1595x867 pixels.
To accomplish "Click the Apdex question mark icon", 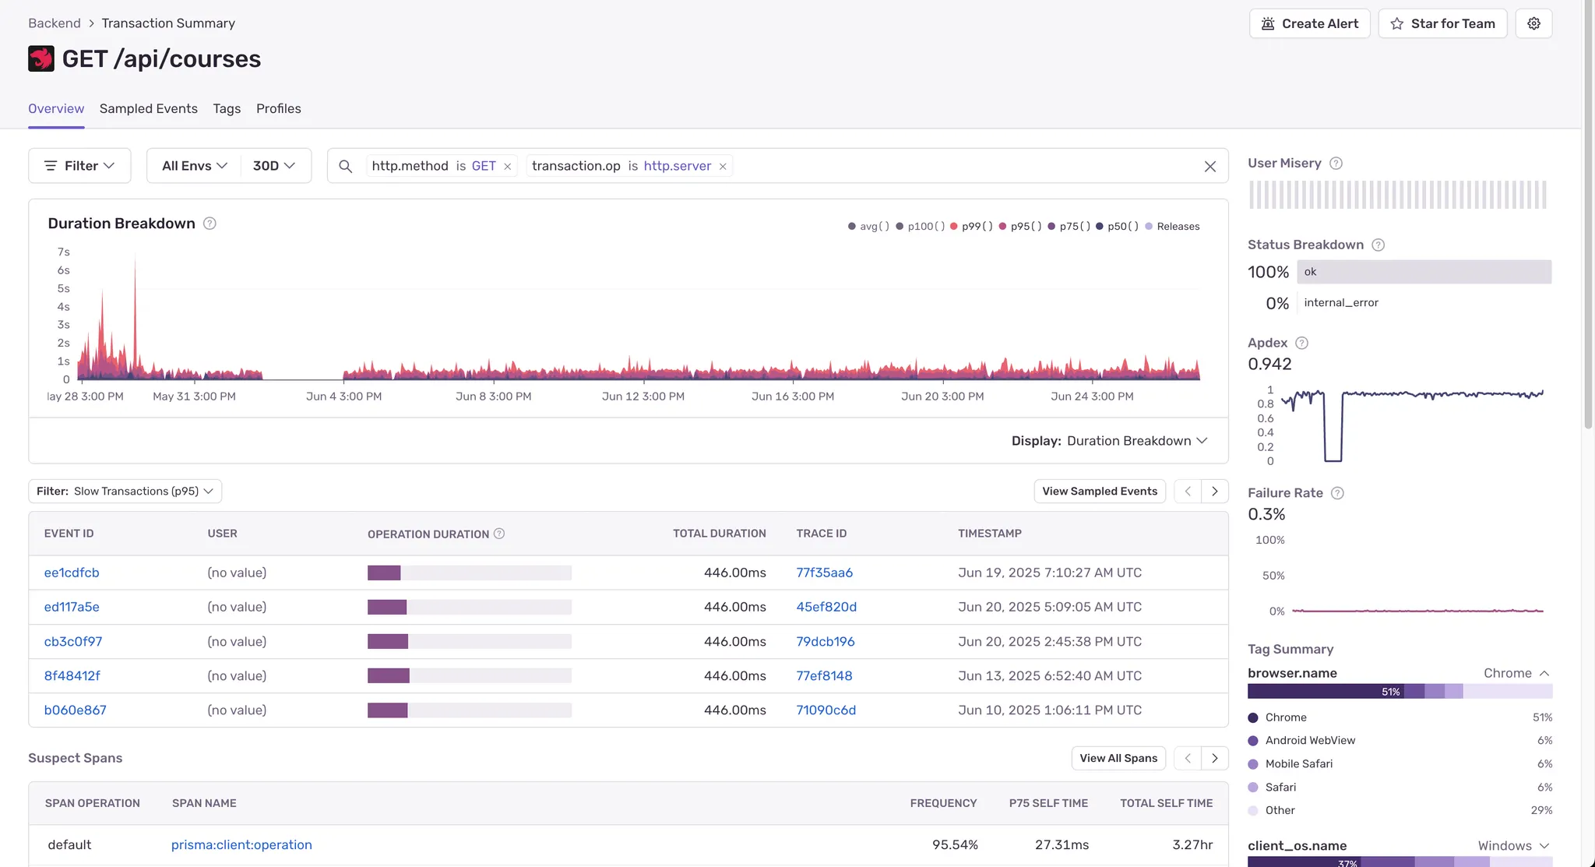I will click(x=1301, y=343).
